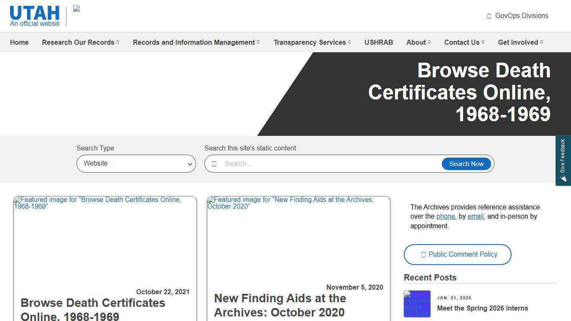Click the featured image for the October 2020 post
The height and width of the screenshot is (321, 571).
click(x=298, y=238)
